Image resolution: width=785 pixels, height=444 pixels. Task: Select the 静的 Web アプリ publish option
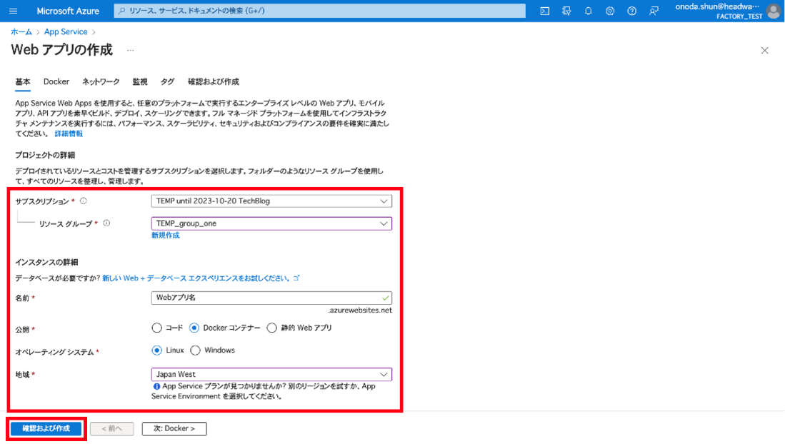(272, 328)
